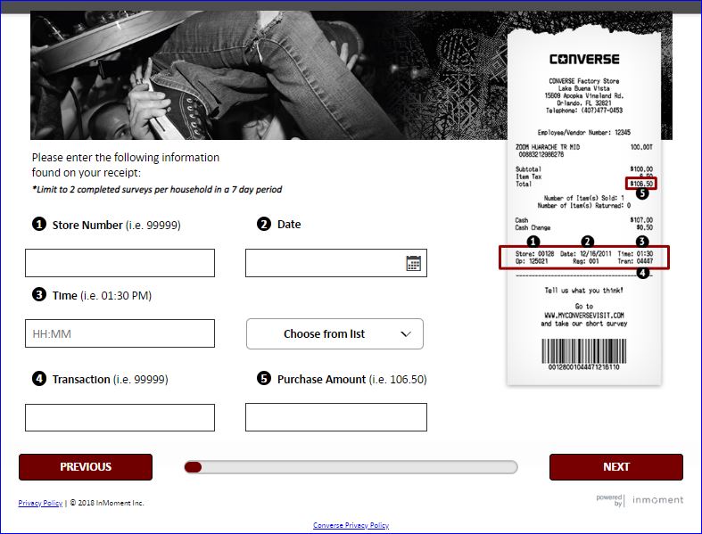Click the survey limit notice text

point(157,189)
